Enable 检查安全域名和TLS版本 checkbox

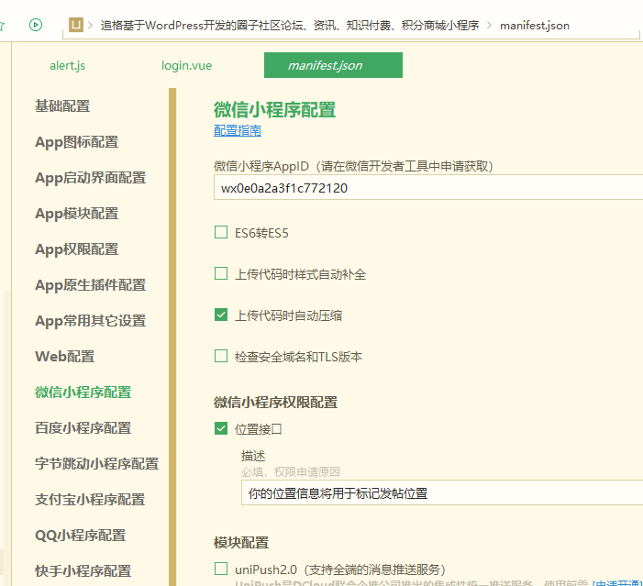[x=221, y=356]
